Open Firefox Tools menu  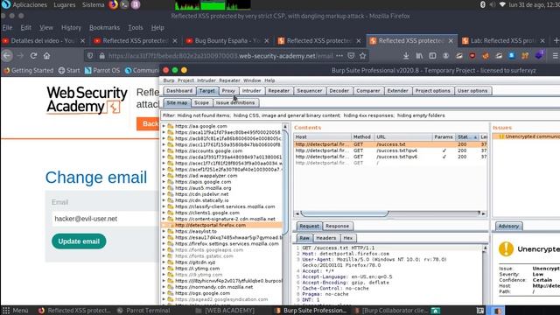tap(136, 27)
